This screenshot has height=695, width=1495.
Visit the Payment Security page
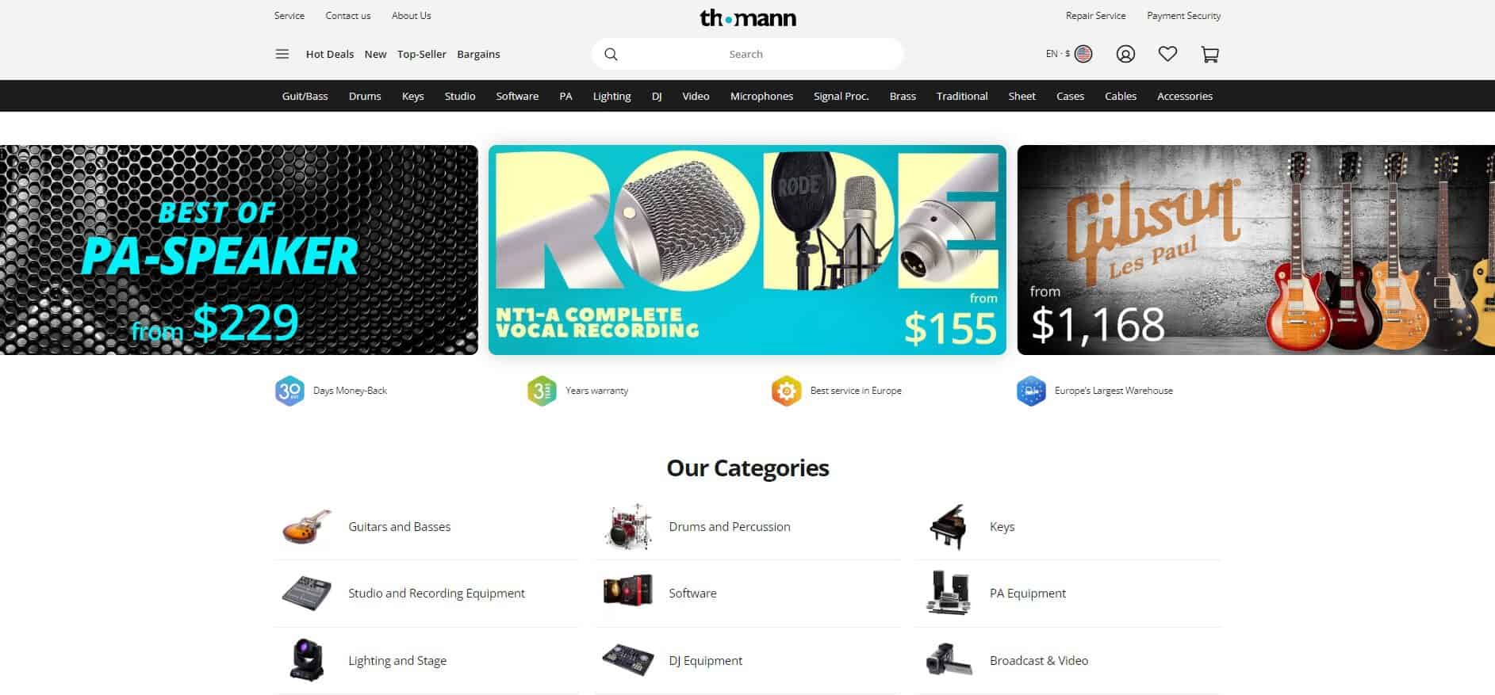[1183, 15]
